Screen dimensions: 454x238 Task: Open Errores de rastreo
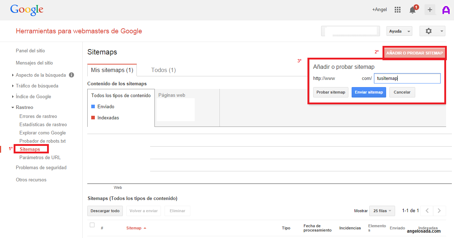[x=38, y=116]
